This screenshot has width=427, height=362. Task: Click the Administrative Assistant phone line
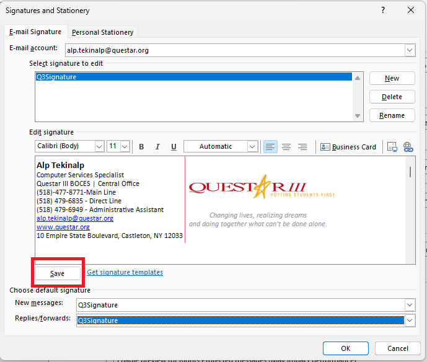(100, 210)
